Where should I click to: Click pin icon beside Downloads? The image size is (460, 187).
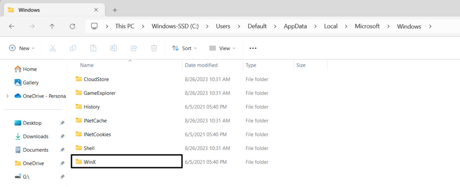tap(62, 136)
